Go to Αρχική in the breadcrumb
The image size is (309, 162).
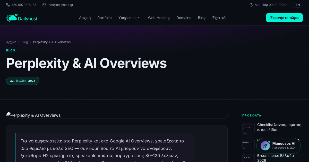pyautogui.click(x=11, y=42)
